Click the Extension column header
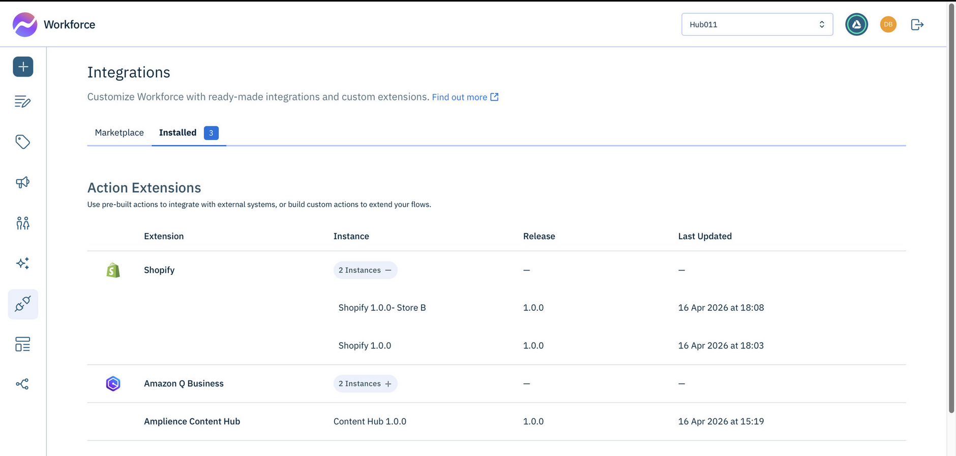Image resolution: width=956 pixels, height=456 pixels. [164, 236]
